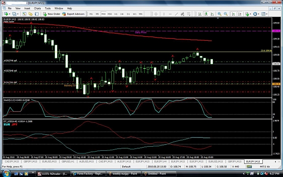Show the Market Watch panel
Image resolution: width=283 pixels, height=177 pixels.
24,14
